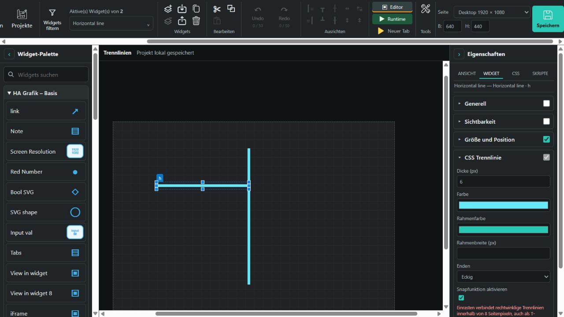Open Neuer Tab
Screen dimensions: 564x317
click(x=393, y=31)
